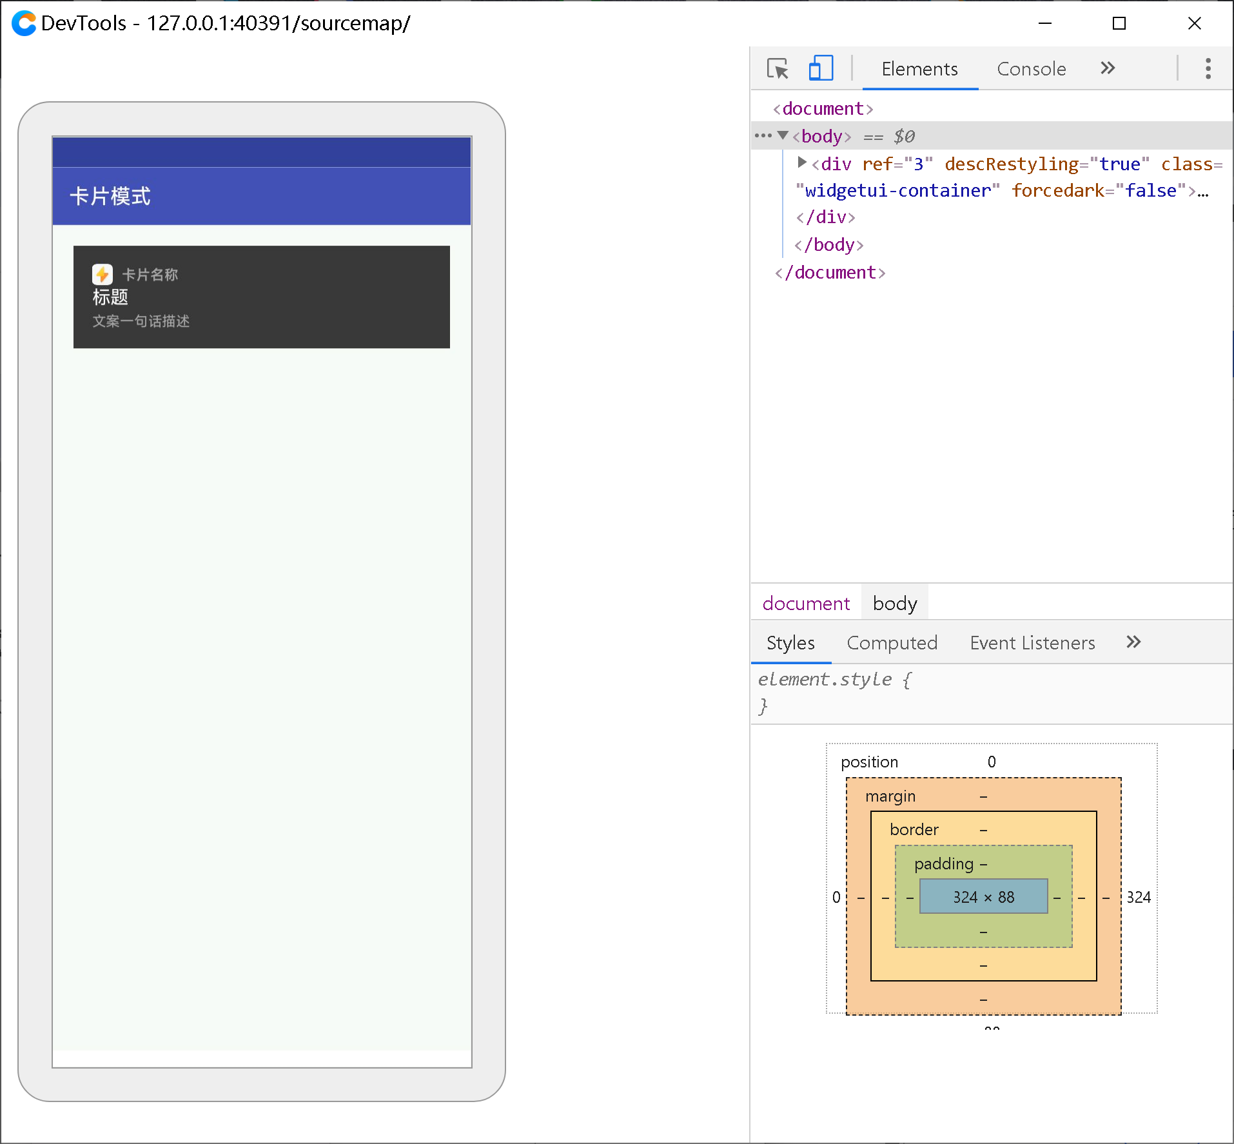Image resolution: width=1234 pixels, height=1144 pixels.
Task: Click the lightning icon on the 卡片名称 card
Action: click(103, 274)
